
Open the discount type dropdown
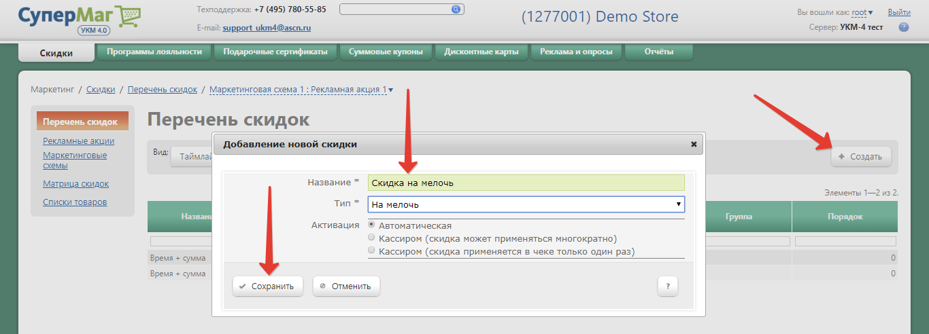click(x=526, y=204)
